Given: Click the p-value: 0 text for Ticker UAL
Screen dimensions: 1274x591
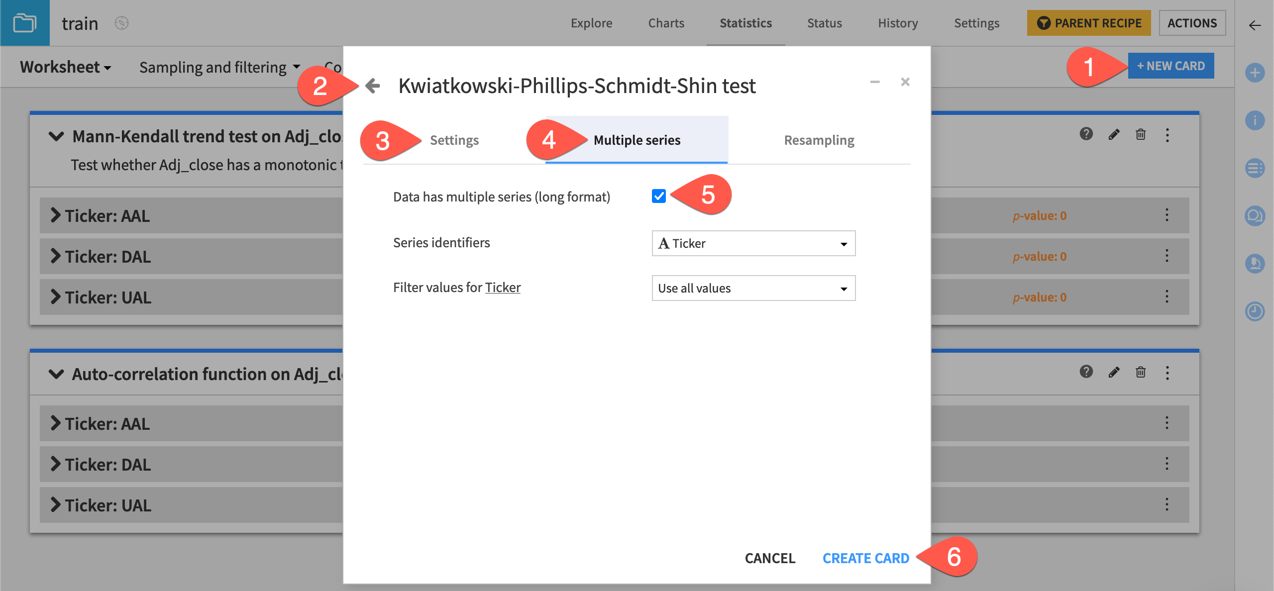Looking at the screenshot, I should [1040, 297].
